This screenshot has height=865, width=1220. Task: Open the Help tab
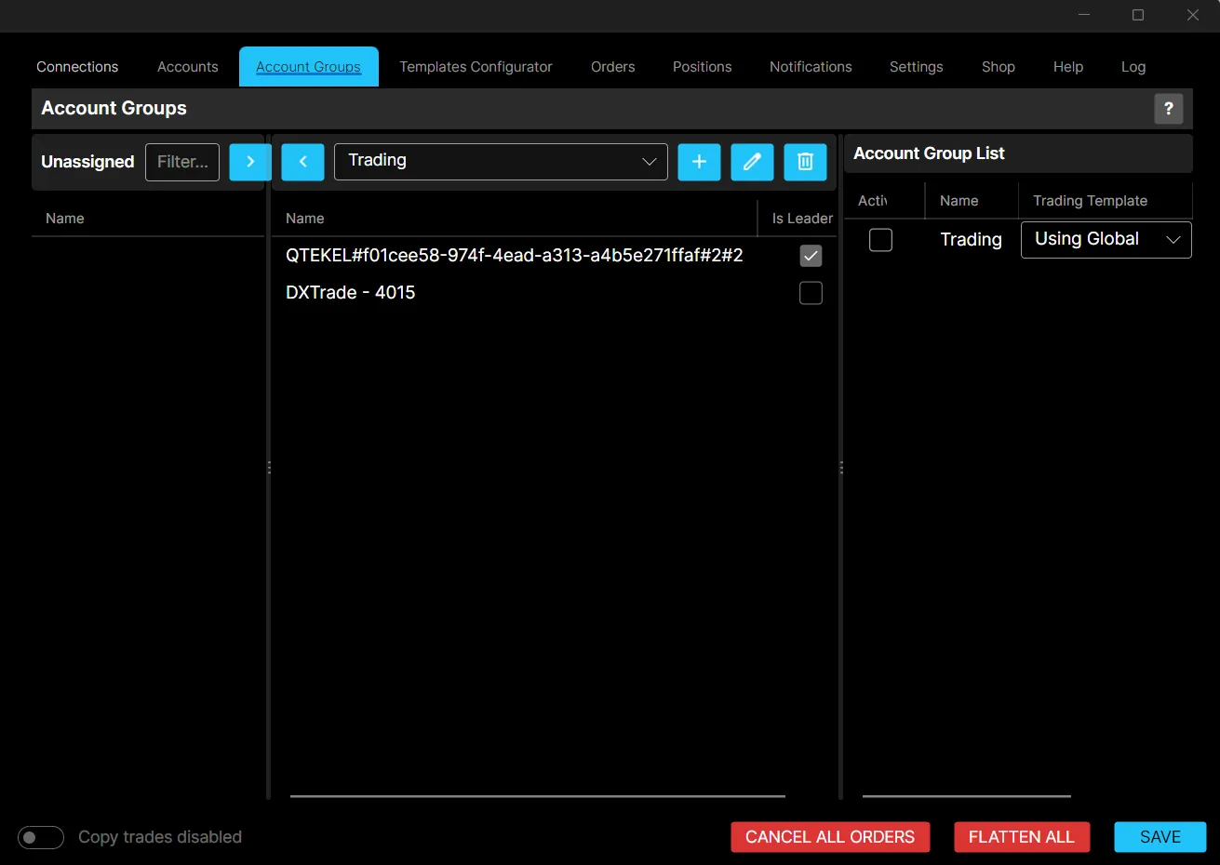[x=1067, y=67]
